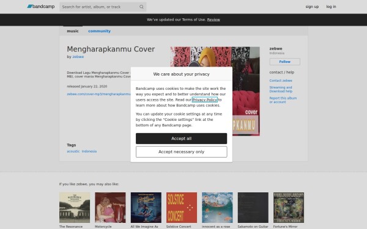Select the acoustic tag
The width and height of the screenshot is (367, 229).
click(73, 151)
